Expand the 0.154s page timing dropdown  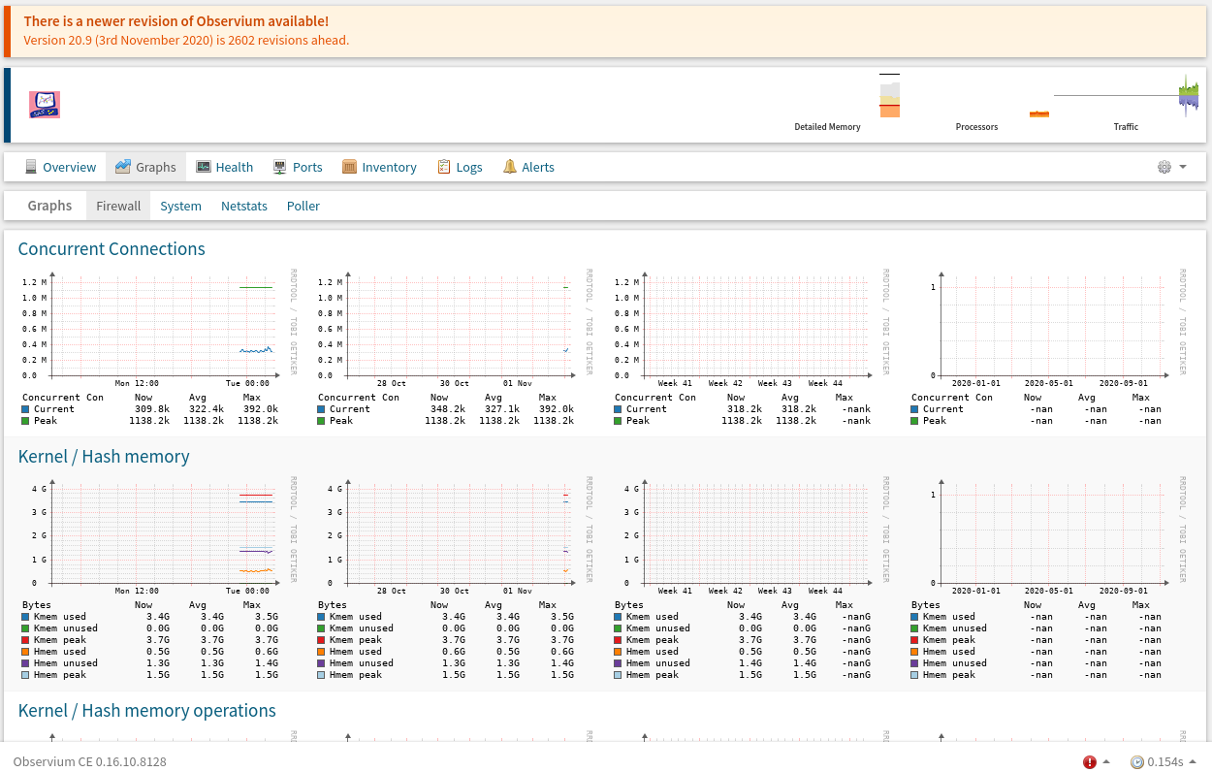tap(1164, 762)
